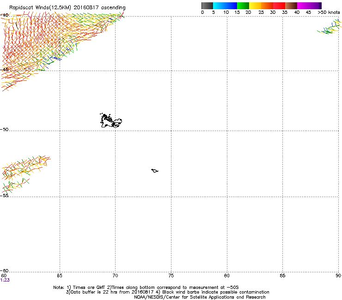342x300 pixels.
Task: Click the legend label '25'
Action: [261, 12]
